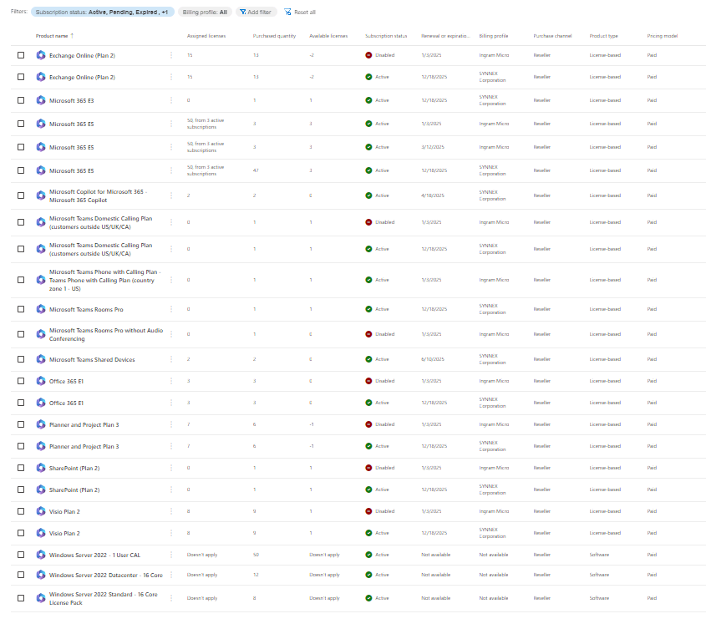Click the Assigned licenses column header

[x=206, y=36]
